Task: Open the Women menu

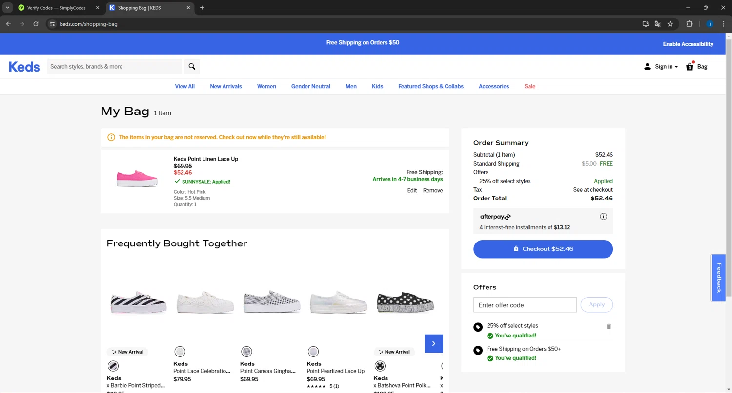Action: pyautogui.click(x=266, y=86)
